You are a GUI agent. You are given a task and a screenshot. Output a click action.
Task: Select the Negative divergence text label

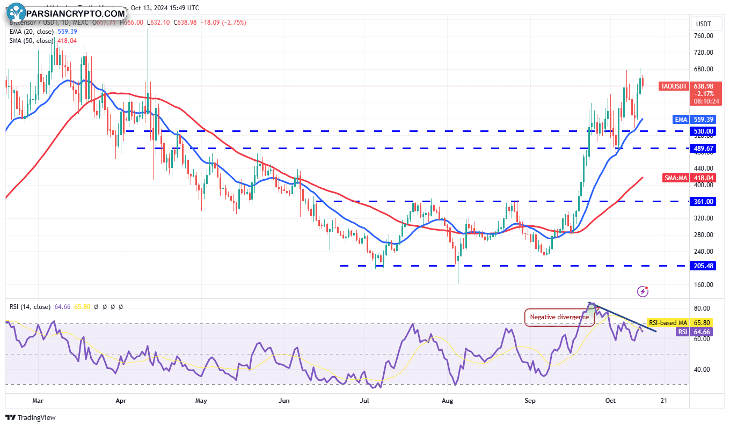pos(559,317)
